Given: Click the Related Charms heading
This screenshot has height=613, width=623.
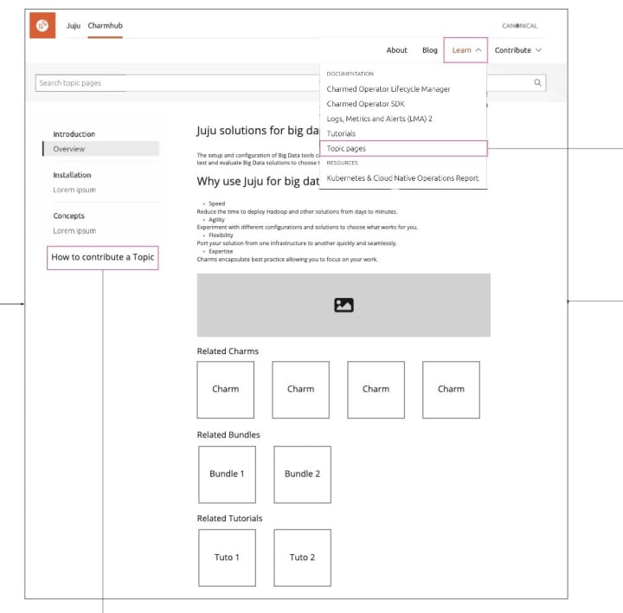Looking at the screenshot, I should coord(228,351).
